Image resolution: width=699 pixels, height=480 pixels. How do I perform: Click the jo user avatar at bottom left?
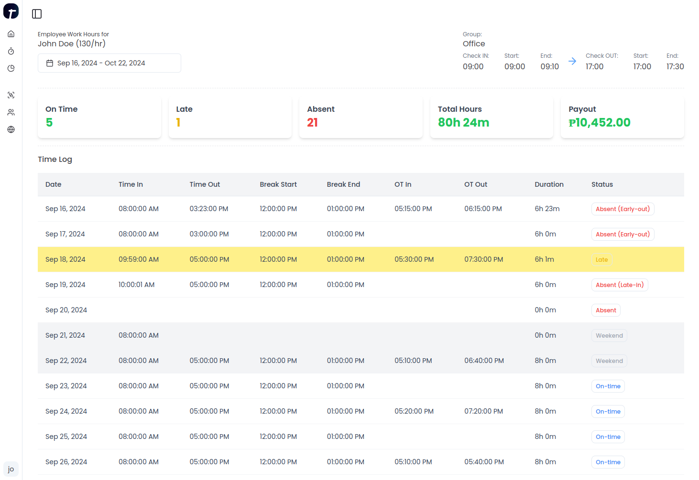11,469
